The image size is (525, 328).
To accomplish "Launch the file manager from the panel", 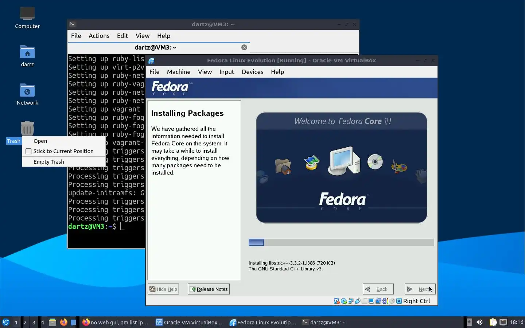I will [x=52, y=322].
